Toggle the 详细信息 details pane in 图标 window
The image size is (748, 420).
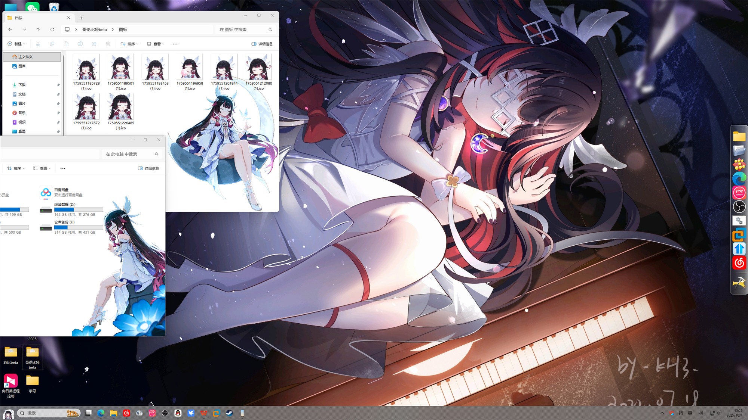tap(262, 44)
